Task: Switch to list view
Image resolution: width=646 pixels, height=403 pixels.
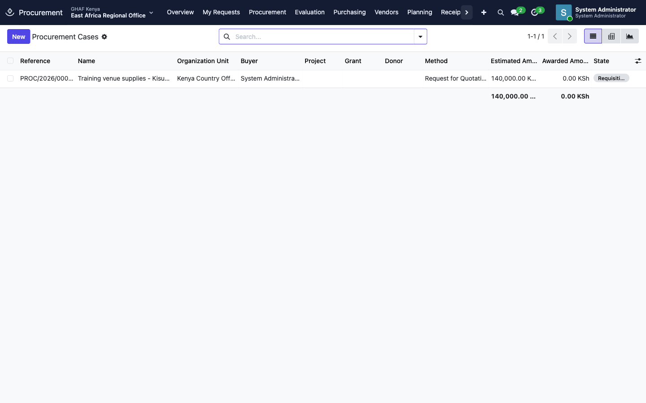Action: tap(593, 36)
